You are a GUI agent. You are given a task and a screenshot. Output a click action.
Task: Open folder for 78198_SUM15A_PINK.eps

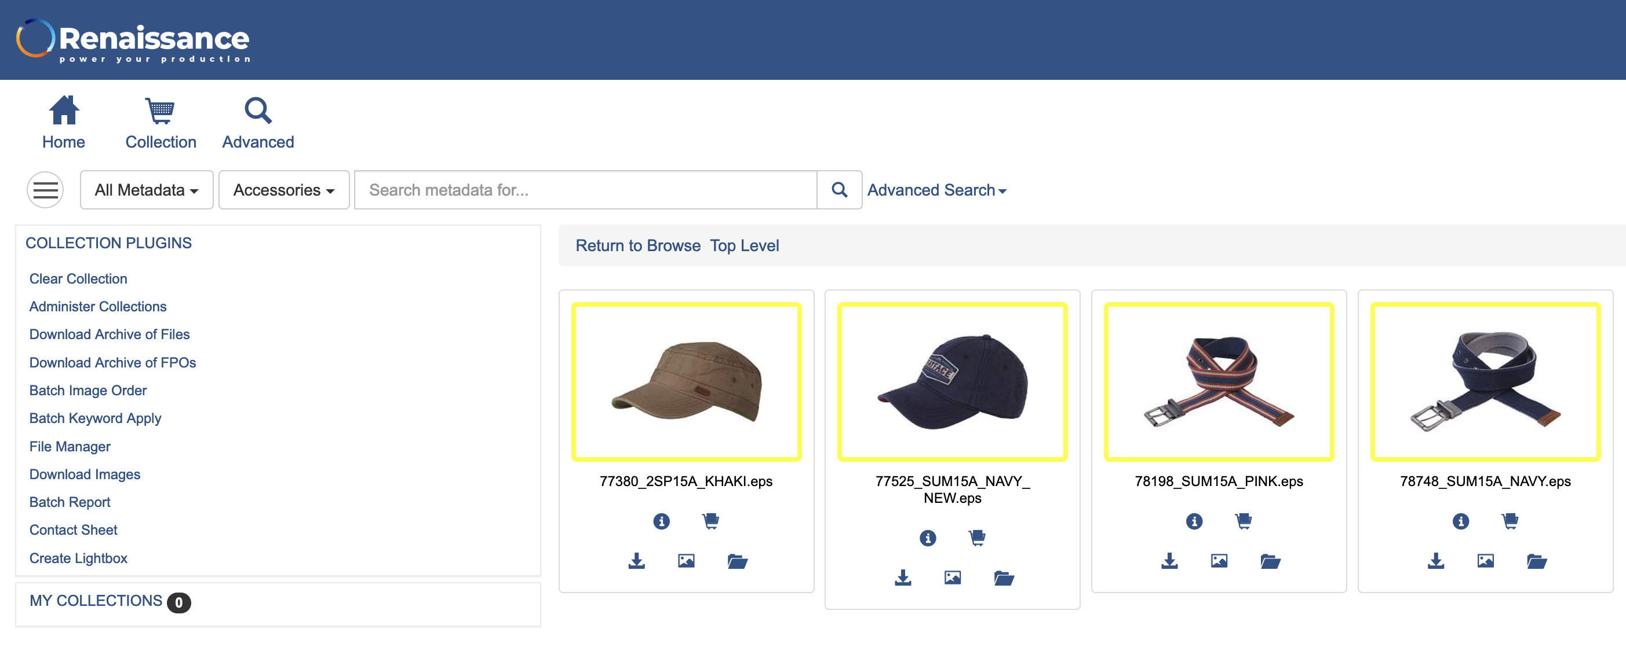(1270, 561)
